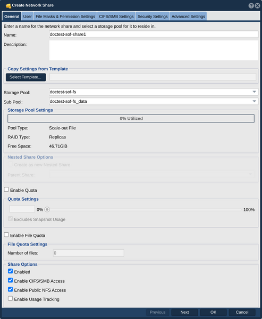Toggle Enable CIFS/SMB Access checkbox

[10, 280]
